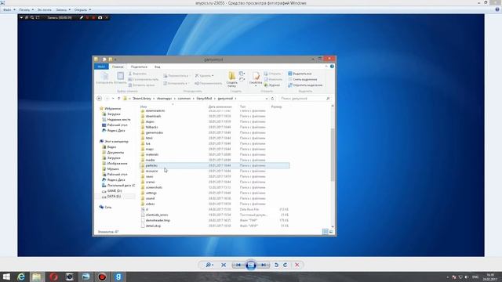Open Internet Explorer from the taskbar
Image resolution: width=502 pixels, height=282 pixels.
(21, 277)
